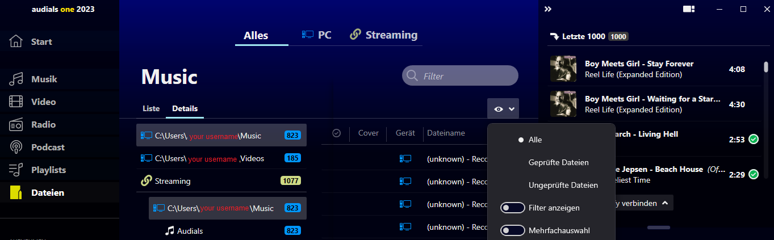Click the audials one 2023 logo

tap(63, 9)
